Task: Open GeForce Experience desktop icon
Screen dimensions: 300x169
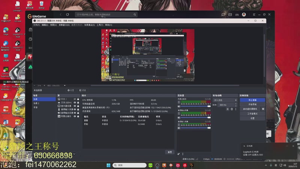Action: pos(6,72)
